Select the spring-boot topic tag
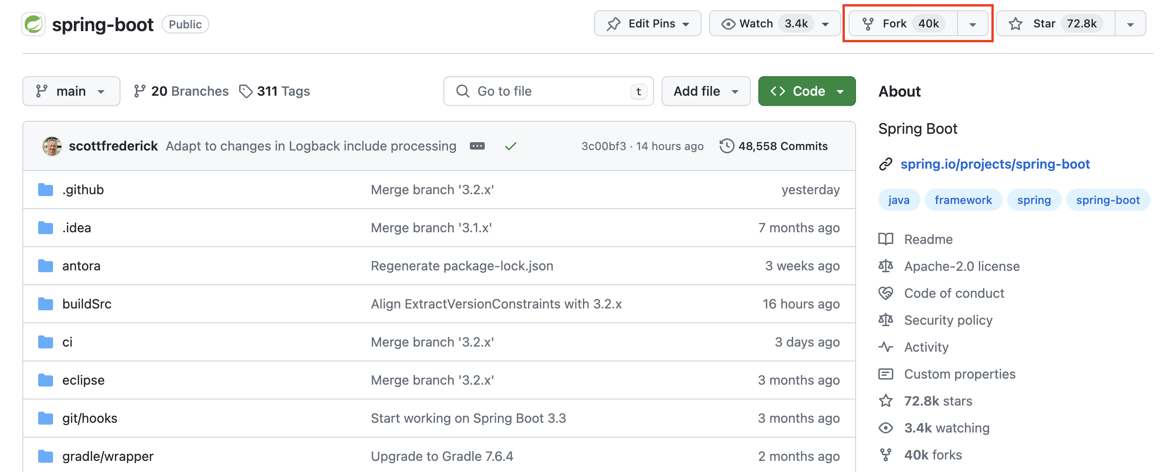The image size is (1164, 472). (x=1108, y=200)
